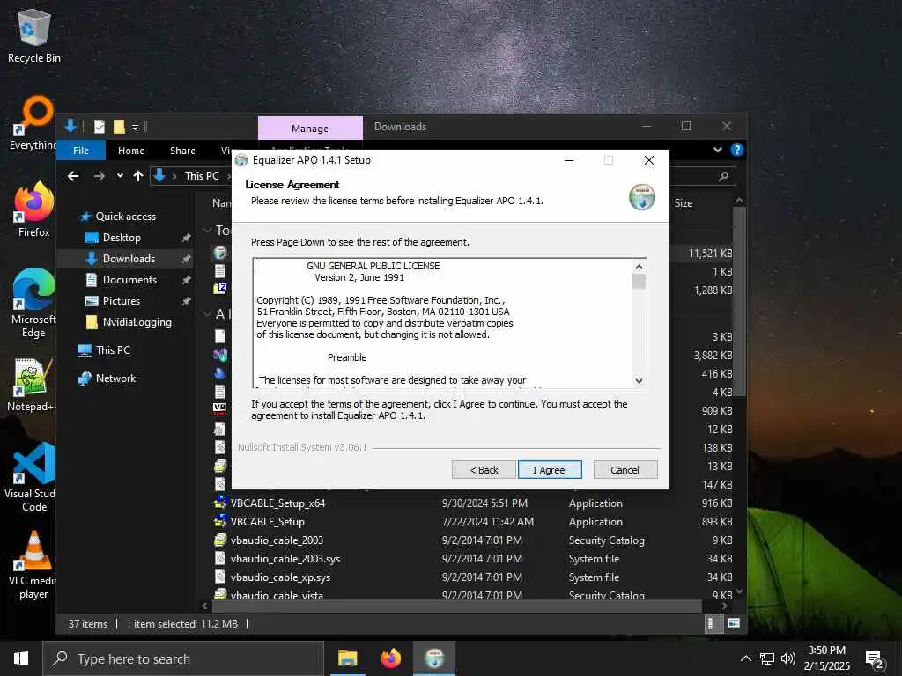Screen dimensions: 902x676
Task: Click Explorer vertical scrollbar
Action: [739, 301]
